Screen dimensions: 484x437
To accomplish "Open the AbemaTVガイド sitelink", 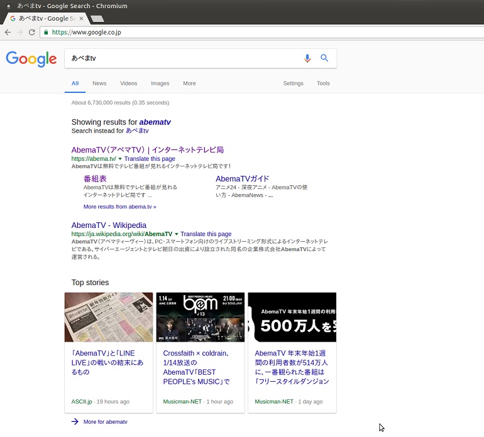I will (x=242, y=179).
